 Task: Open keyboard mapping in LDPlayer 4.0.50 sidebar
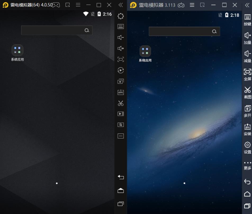(x=120, y=26)
